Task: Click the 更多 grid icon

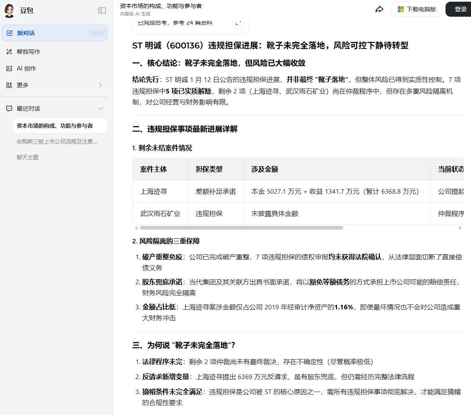Action: (9, 85)
